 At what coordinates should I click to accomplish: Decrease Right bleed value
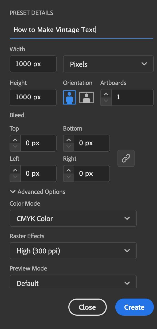[69, 177]
